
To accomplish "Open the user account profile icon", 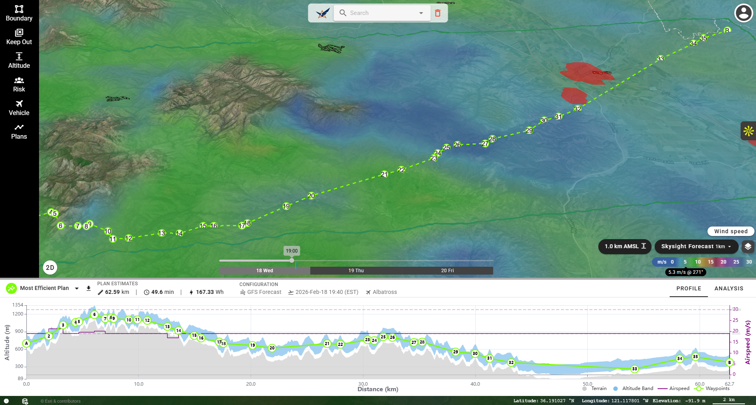I will tap(743, 13).
